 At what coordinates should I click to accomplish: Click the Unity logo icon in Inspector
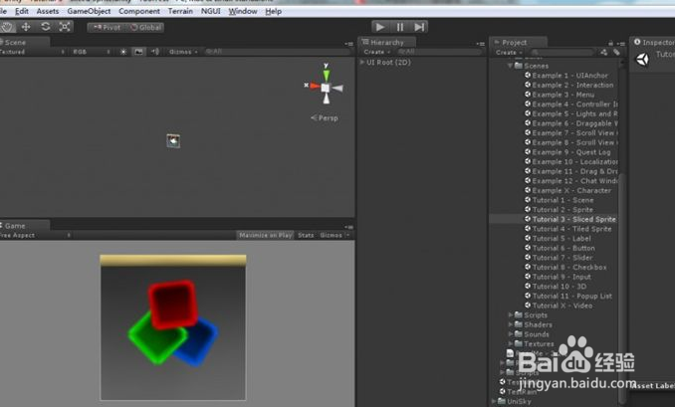[x=643, y=60]
